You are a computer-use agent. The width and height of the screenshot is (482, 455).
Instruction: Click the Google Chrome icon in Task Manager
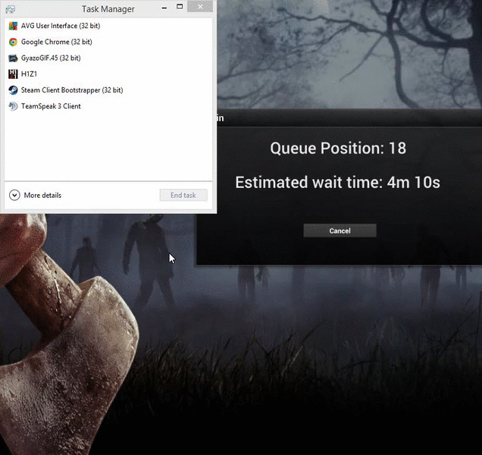pos(13,42)
